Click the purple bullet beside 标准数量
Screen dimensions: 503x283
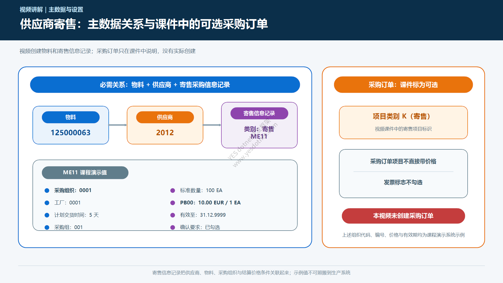pyautogui.click(x=173, y=191)
